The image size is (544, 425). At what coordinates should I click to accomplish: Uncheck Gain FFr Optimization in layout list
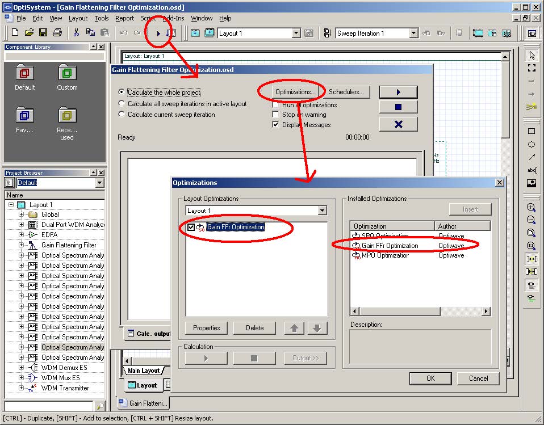coord(191,228)
